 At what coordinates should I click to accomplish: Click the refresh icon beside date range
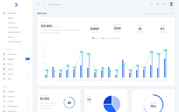[x=167, y=14]
